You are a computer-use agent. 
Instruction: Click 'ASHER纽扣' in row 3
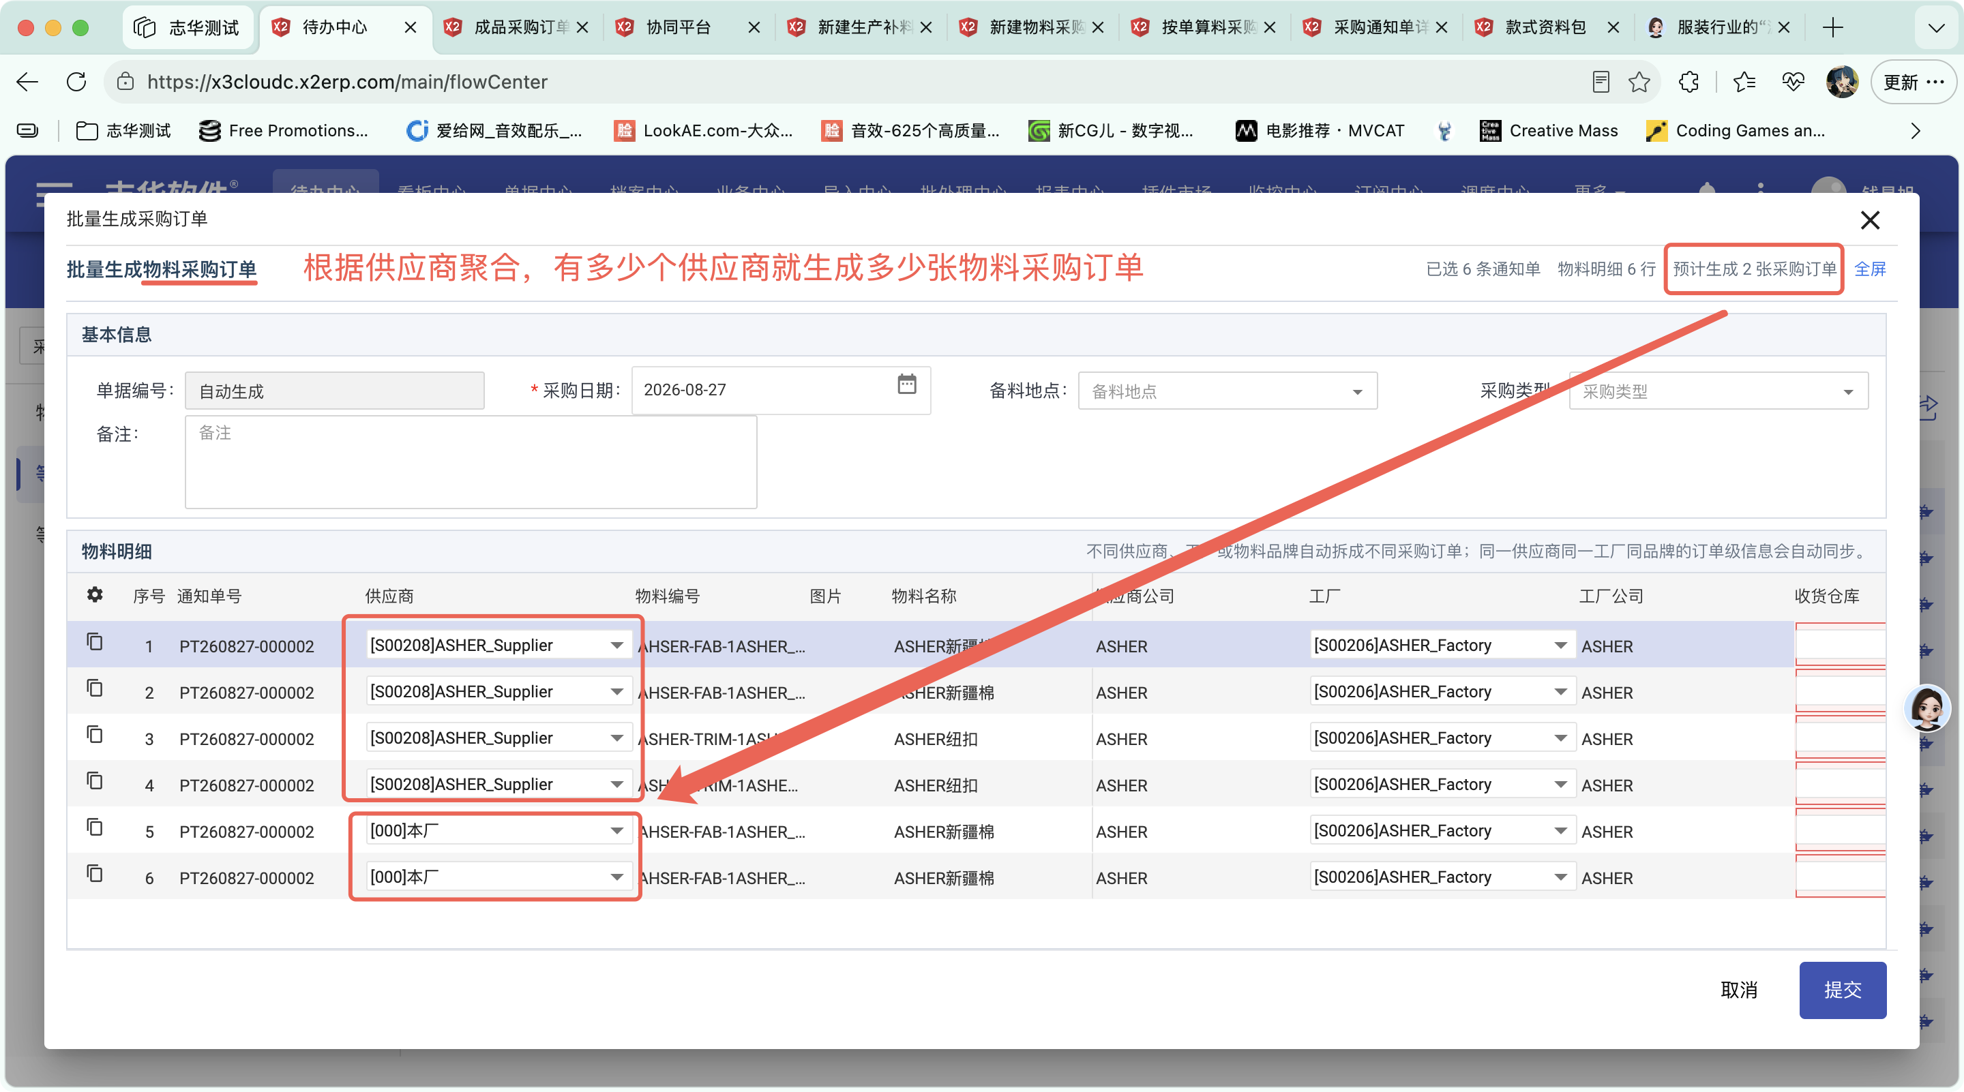click(x=936, y=739)
